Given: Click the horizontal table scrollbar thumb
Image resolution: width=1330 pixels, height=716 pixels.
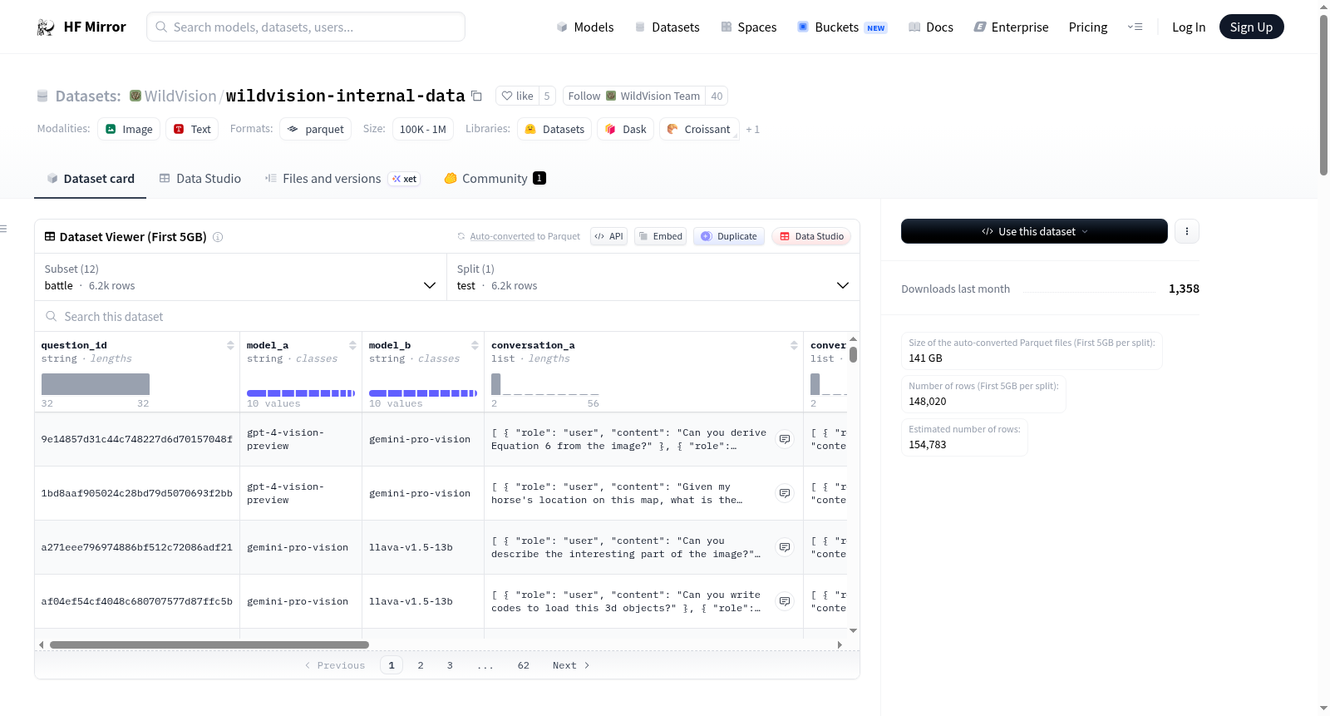Looking at the screenshot, I should [x=209, y=644].
